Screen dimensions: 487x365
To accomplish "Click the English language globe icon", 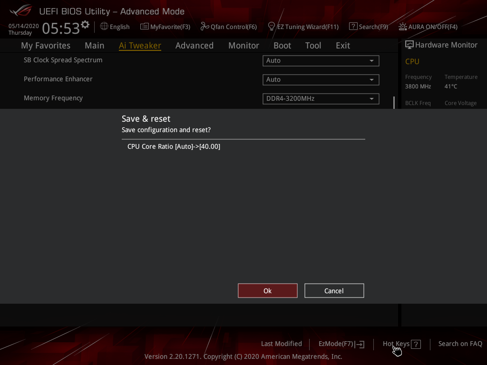I will [x=104, y=27].
